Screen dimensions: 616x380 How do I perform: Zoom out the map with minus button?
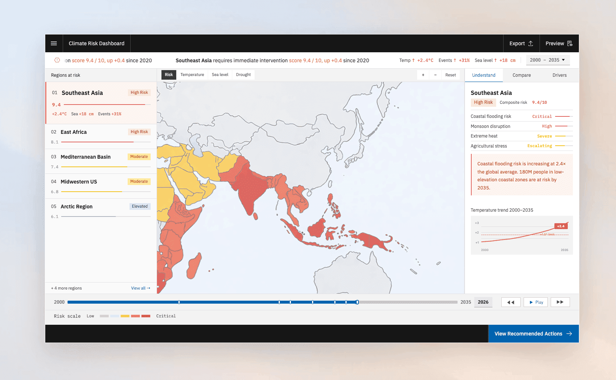click(435, 75)
